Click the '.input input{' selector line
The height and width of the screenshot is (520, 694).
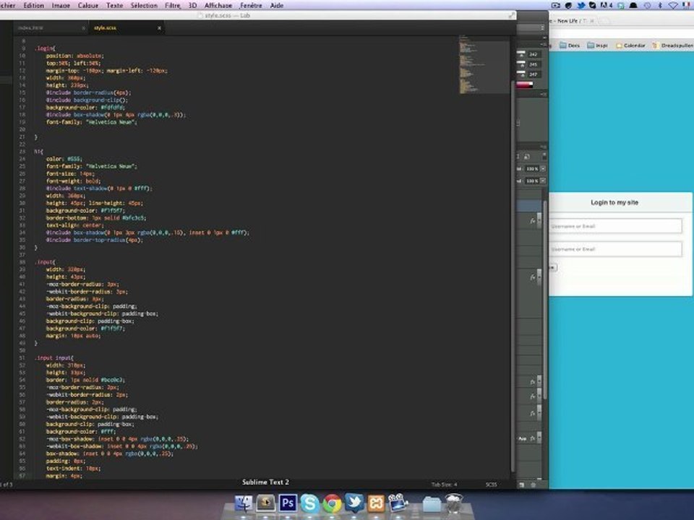coord(54,357)
